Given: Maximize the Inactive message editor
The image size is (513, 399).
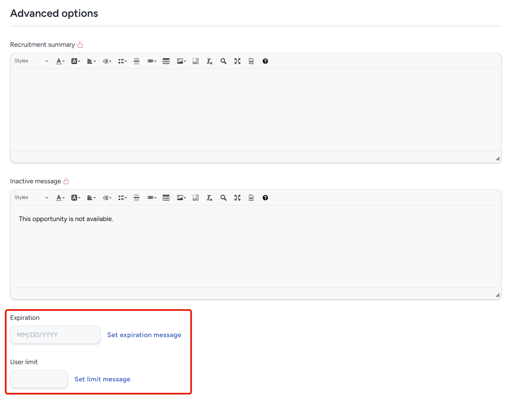Looking at the screenshot, I should point(237,198).
